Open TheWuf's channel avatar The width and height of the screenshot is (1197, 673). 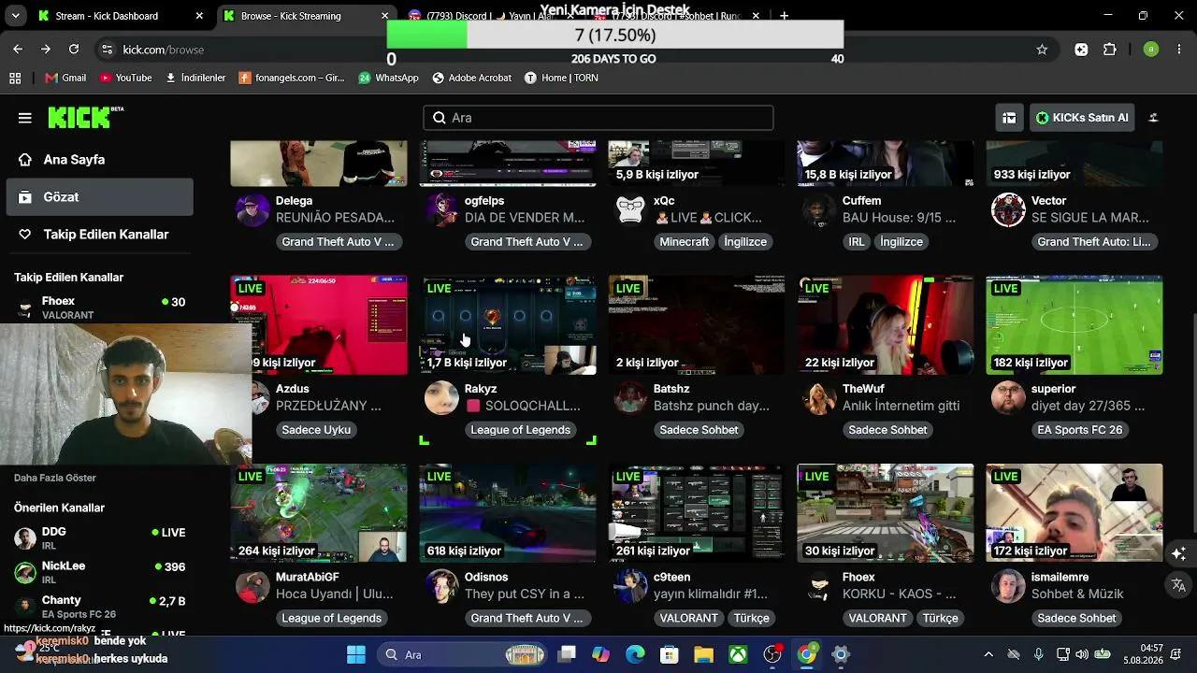pos(819,398)
